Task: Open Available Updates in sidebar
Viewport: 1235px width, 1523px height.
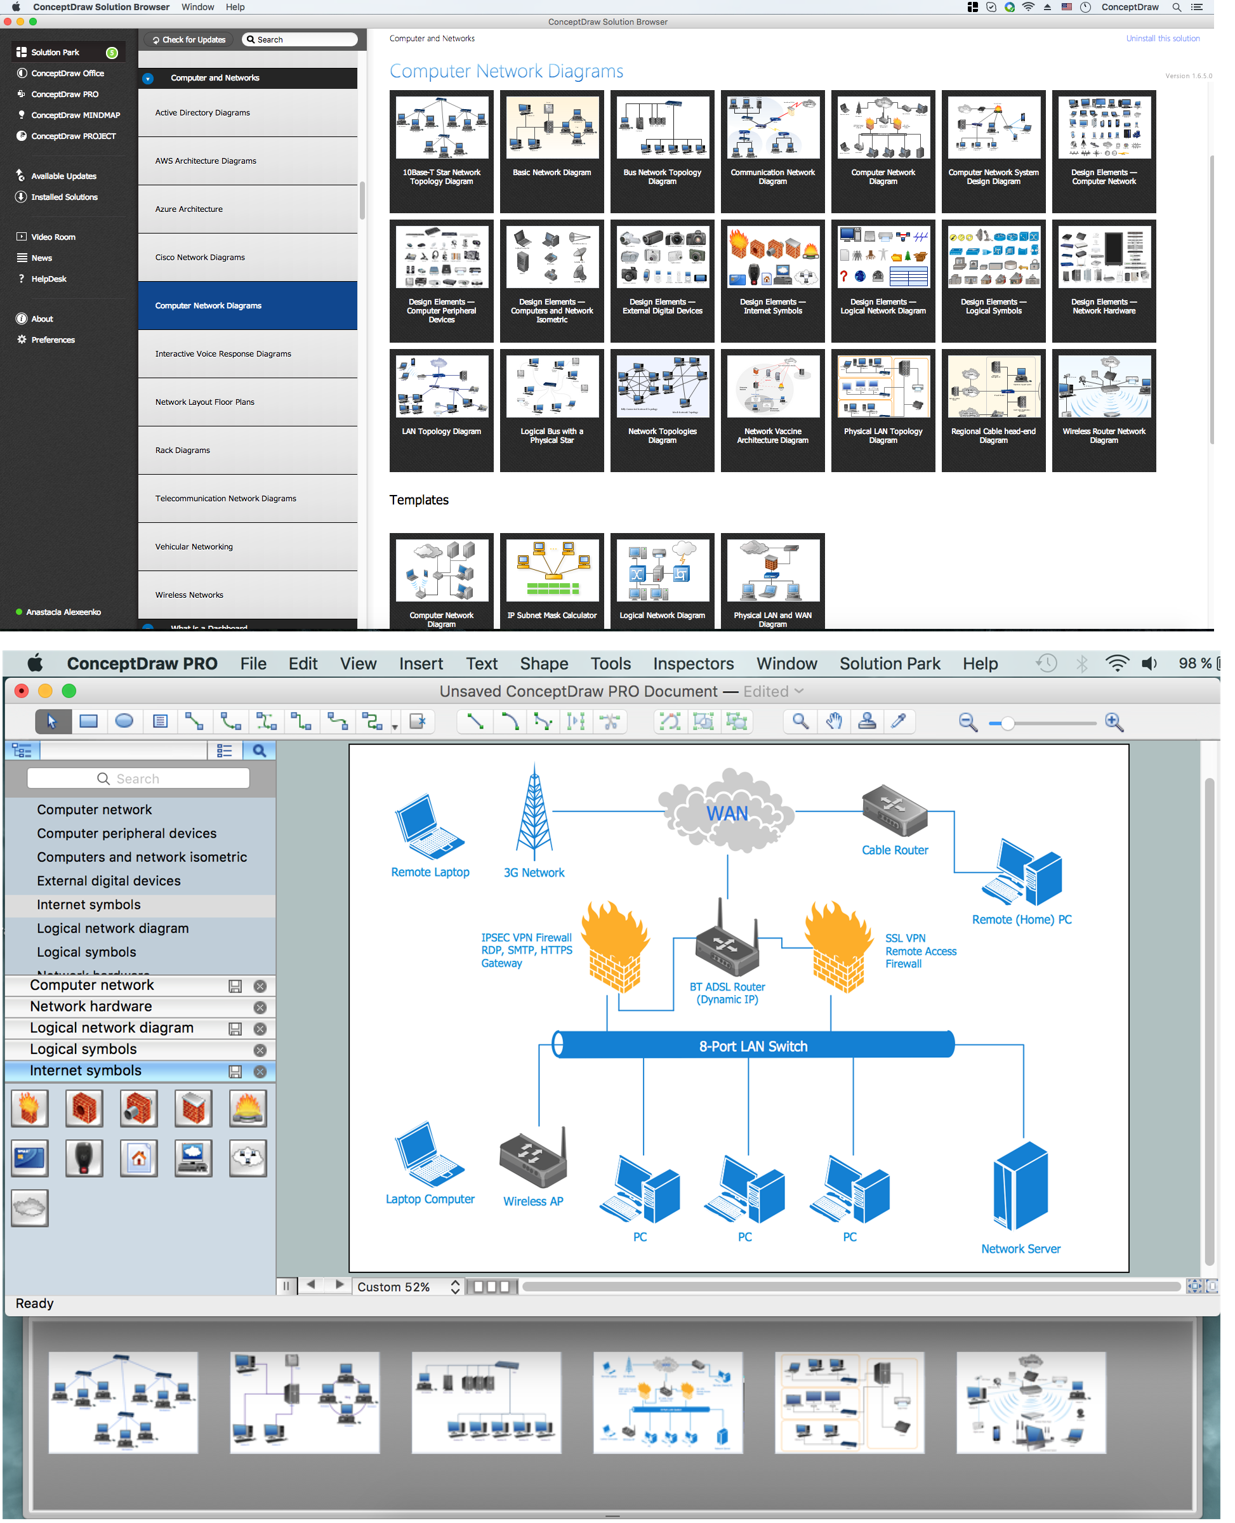Action: click(x=63, y=176)
